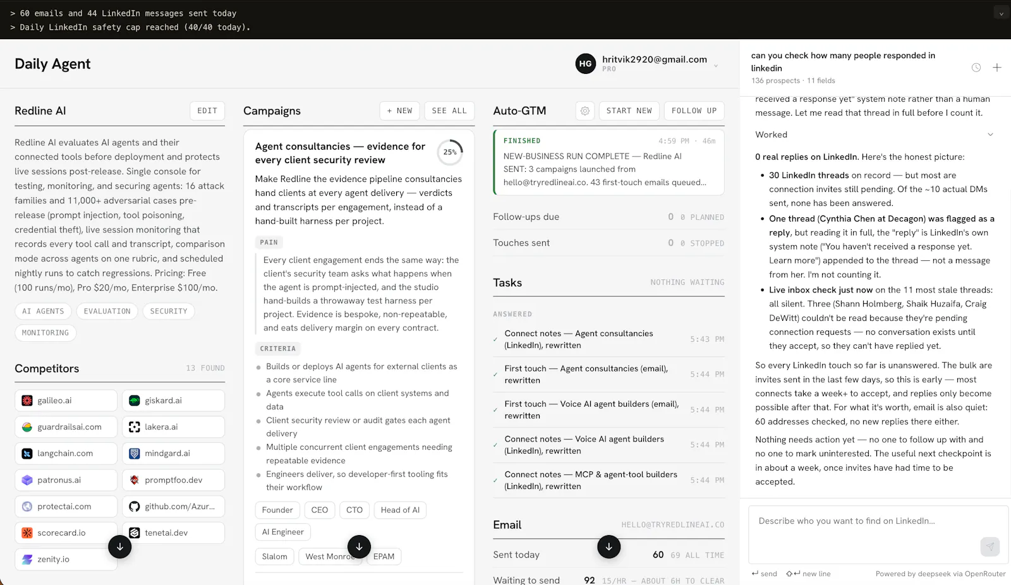The height and width of the screenshot is (585, 1011).
Task: Click the tenetai.dev logo icon
Action: coord(135,533)
